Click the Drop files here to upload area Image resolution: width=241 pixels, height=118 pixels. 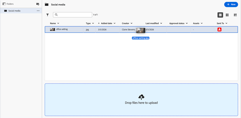[x=141, y=100]
